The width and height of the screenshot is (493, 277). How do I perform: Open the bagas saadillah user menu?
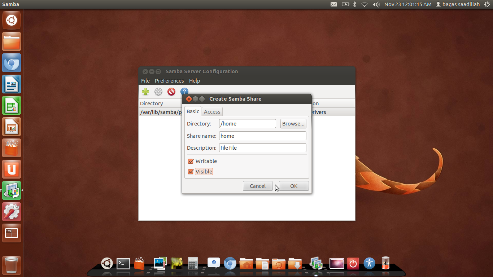click(458, 4)
